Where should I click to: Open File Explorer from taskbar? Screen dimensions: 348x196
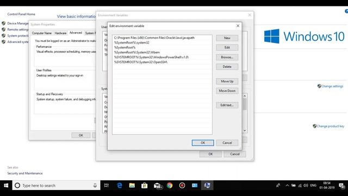point(132,185)
